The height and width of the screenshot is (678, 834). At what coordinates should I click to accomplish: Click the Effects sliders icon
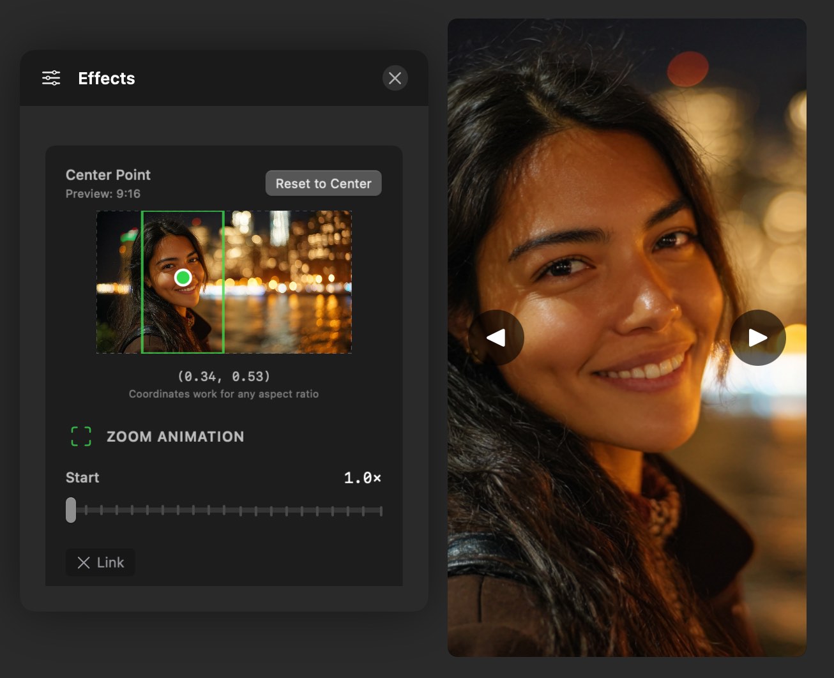(51, 78)
